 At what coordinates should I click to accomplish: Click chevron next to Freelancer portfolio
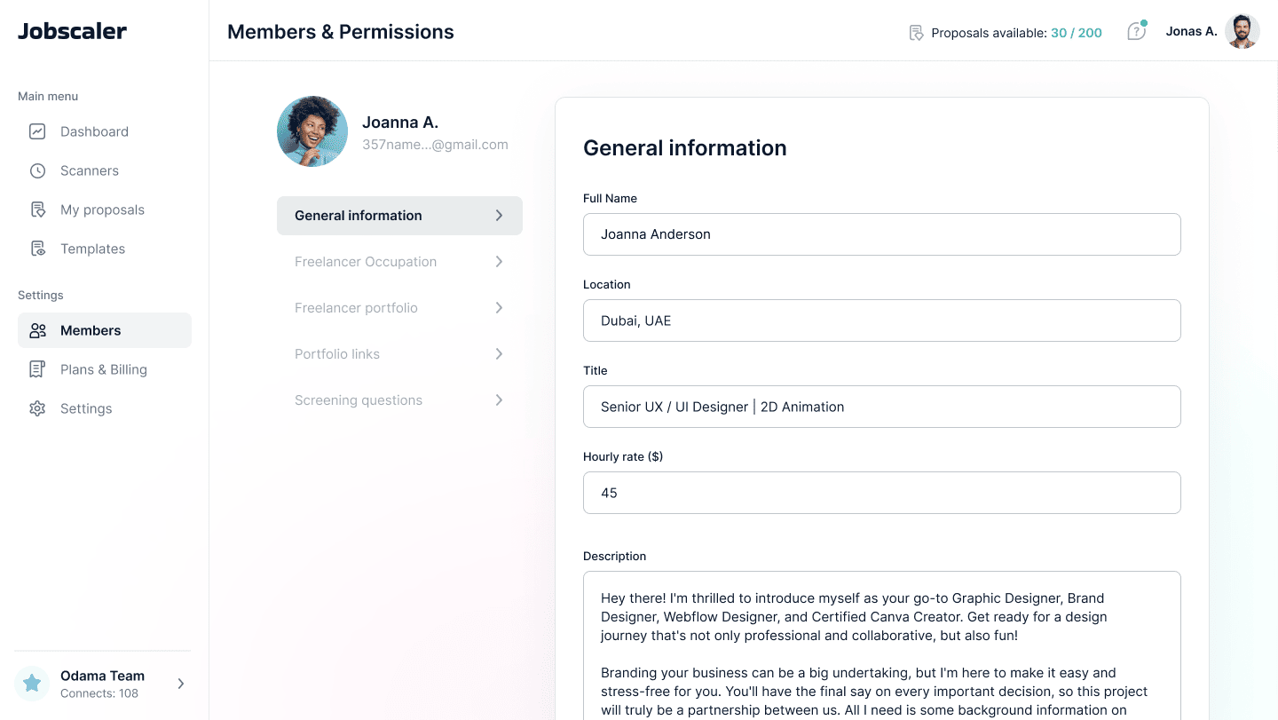pos(499,308)
